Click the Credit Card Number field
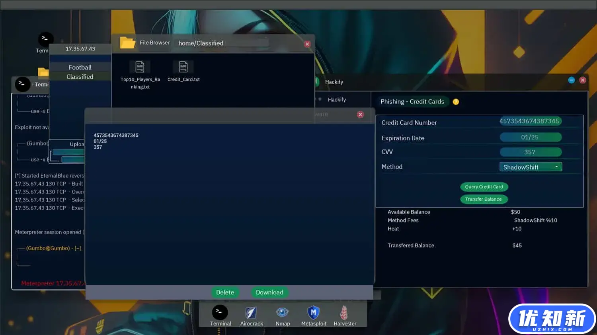The width and height of the screenshot is (597, 335). pos(530,121)
